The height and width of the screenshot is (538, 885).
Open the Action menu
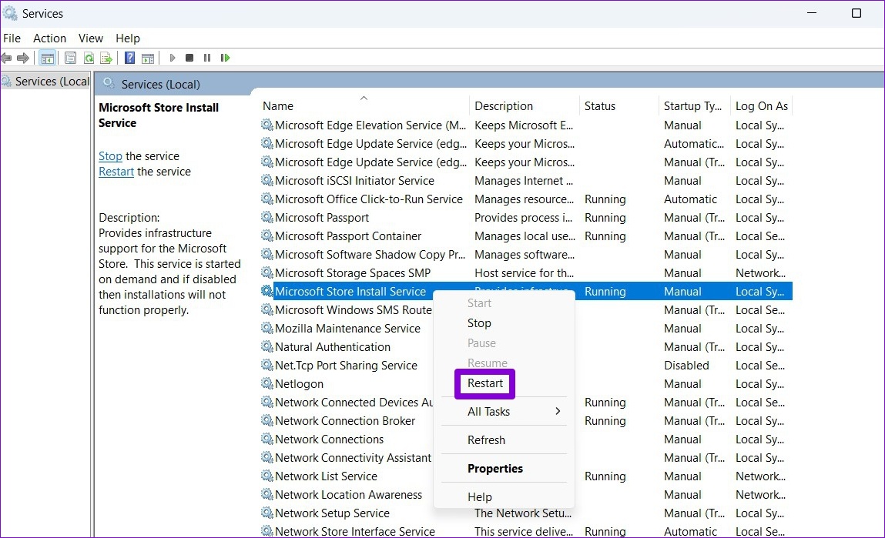point(49,38)
